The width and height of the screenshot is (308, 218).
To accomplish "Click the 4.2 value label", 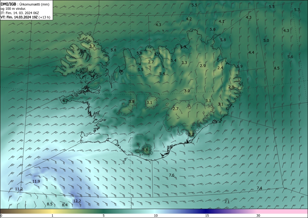I will 189,19.
